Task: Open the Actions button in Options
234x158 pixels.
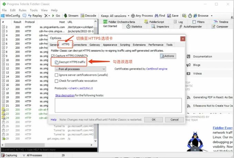Action: [x=168, y=56]
